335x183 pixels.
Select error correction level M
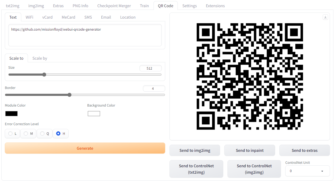pyautogui.click(x=26, y=133)
